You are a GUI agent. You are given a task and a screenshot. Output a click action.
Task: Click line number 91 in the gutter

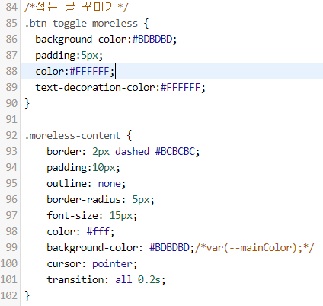point(11,119)
